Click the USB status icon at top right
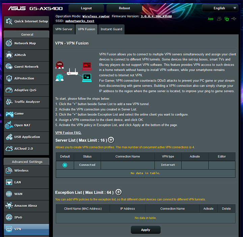 (234, 19)
